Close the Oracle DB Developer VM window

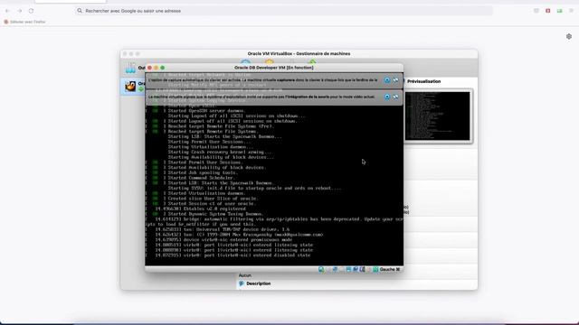pyautogui.click(x=149, y=68)
